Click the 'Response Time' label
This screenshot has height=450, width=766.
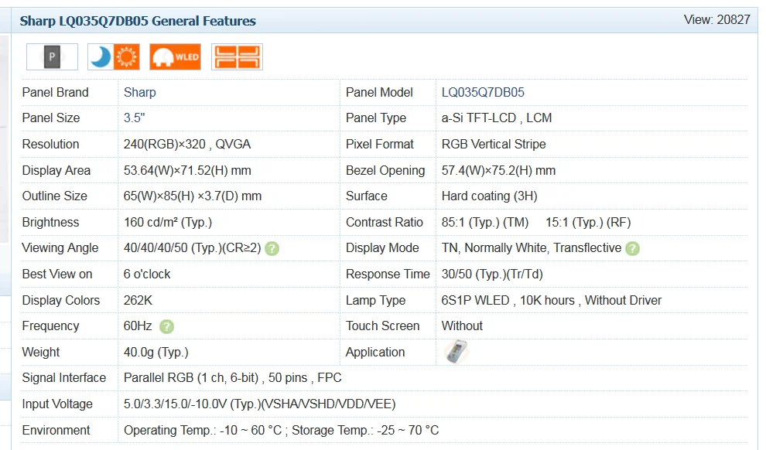pyautogui.click(x=388, y=274)
